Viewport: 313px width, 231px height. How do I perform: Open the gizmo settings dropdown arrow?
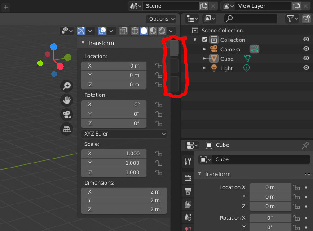[x=90, y=31]
